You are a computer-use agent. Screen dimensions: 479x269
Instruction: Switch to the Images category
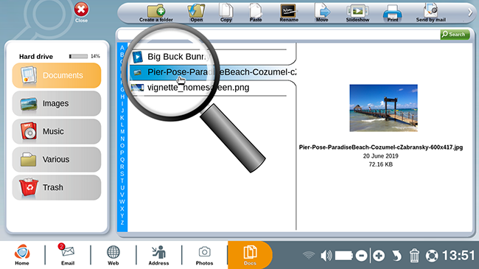(x=57, y=103)
